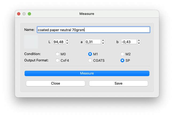Image resolution: width=174 pixels, height=117 pixels.
Task: Focus the L value input field
Action: 59,42
